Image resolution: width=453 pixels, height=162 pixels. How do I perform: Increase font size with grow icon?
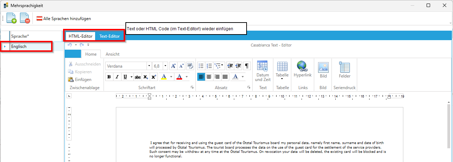point(173,66)
